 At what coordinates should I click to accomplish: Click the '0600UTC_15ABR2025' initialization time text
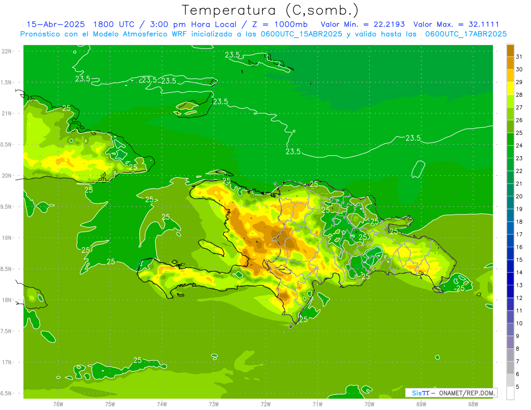[x=300, y=34]
